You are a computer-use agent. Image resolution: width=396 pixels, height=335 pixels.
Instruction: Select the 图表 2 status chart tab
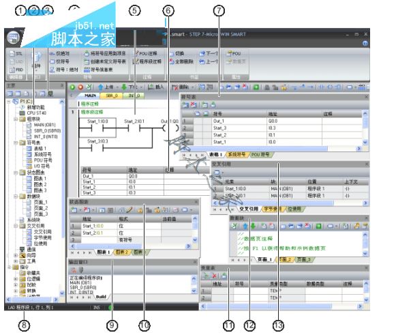(122, 252)
